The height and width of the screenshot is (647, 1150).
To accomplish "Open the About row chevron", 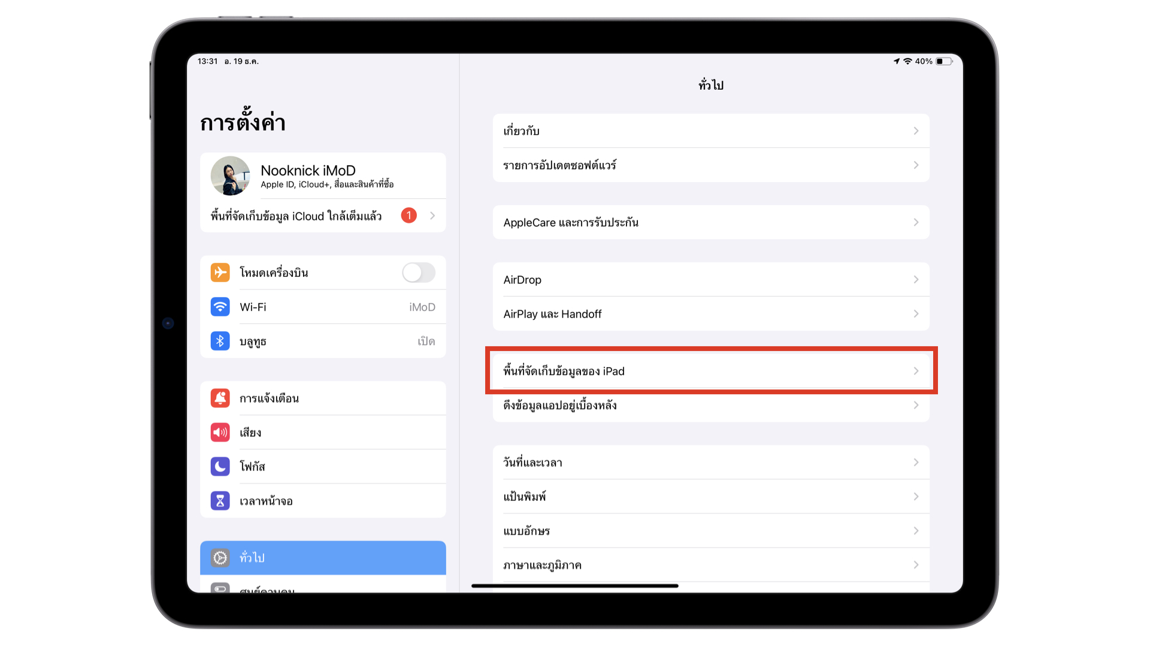I will point(916,131).
